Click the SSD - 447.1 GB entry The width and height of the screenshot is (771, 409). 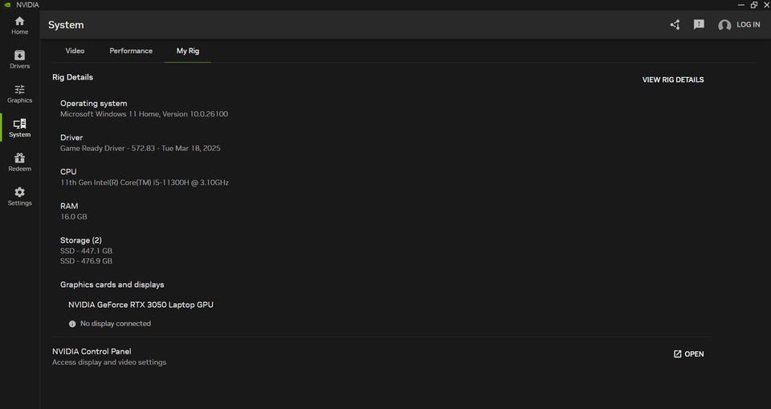86,251
